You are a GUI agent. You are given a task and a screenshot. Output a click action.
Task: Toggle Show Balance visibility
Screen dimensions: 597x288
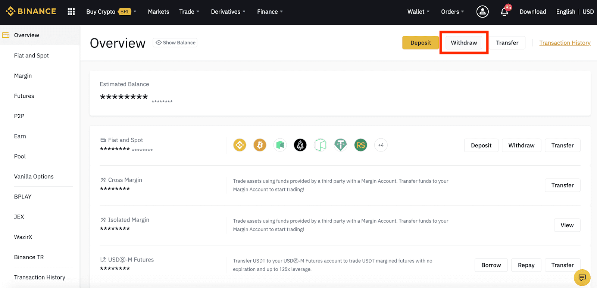click(175, 43)
